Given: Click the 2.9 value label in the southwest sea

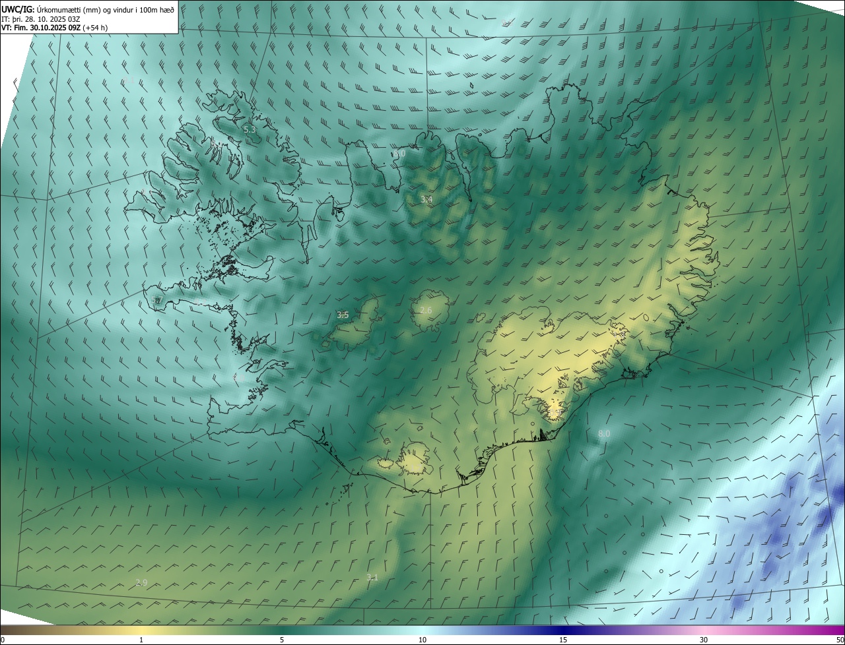Looking at the screenshot, I should click(x=141, y=583).
